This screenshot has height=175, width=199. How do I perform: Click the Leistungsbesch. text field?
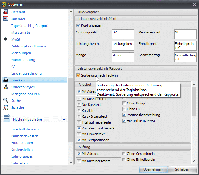123,46
